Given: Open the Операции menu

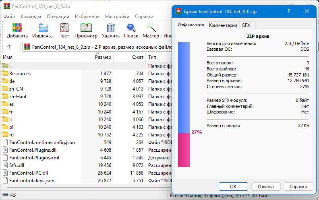Looking at the screenshot, I should [58, 16].
